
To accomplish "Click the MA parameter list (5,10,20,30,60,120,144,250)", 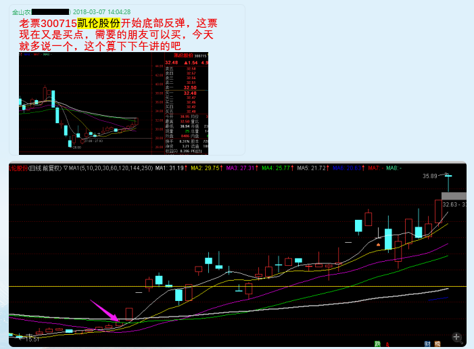I will point(116,168).
